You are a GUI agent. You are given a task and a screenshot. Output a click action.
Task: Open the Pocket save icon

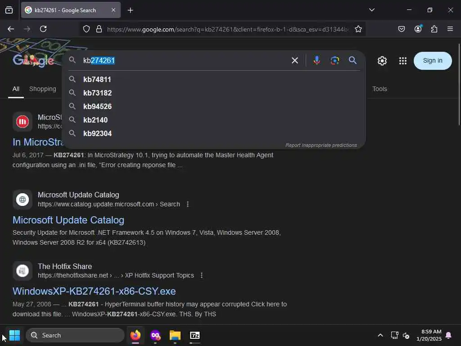(x=401, y=29)
